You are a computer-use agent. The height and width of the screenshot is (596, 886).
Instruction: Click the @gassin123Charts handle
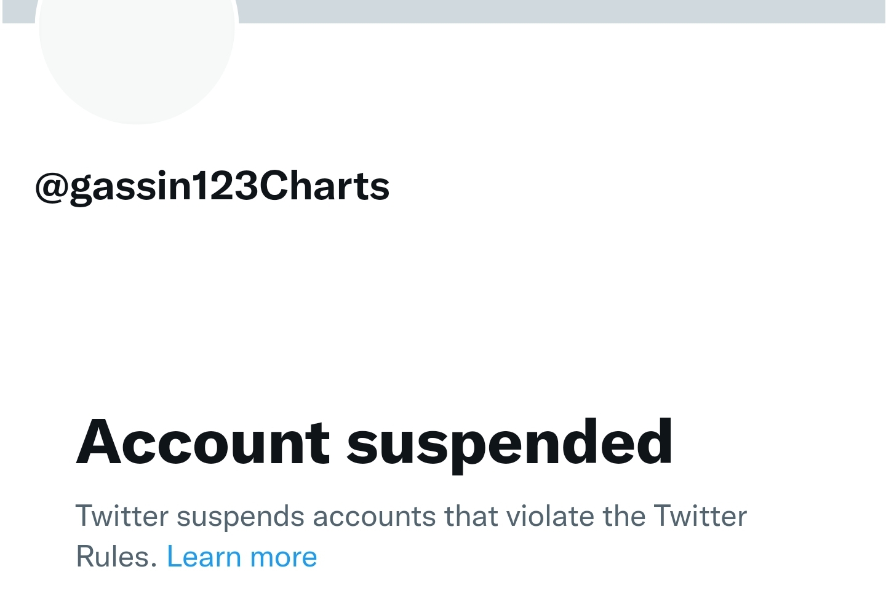[212, 186]
